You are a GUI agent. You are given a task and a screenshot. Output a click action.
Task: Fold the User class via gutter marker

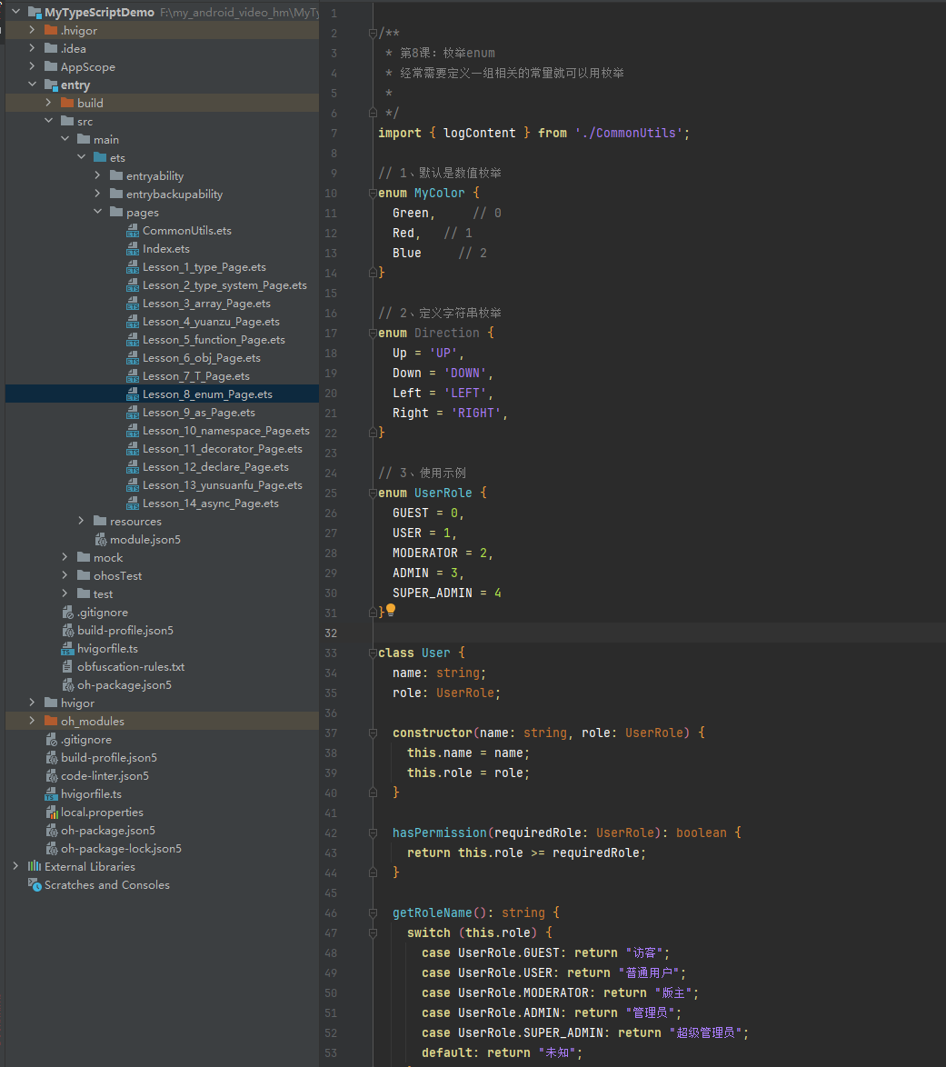coord(373,653)
